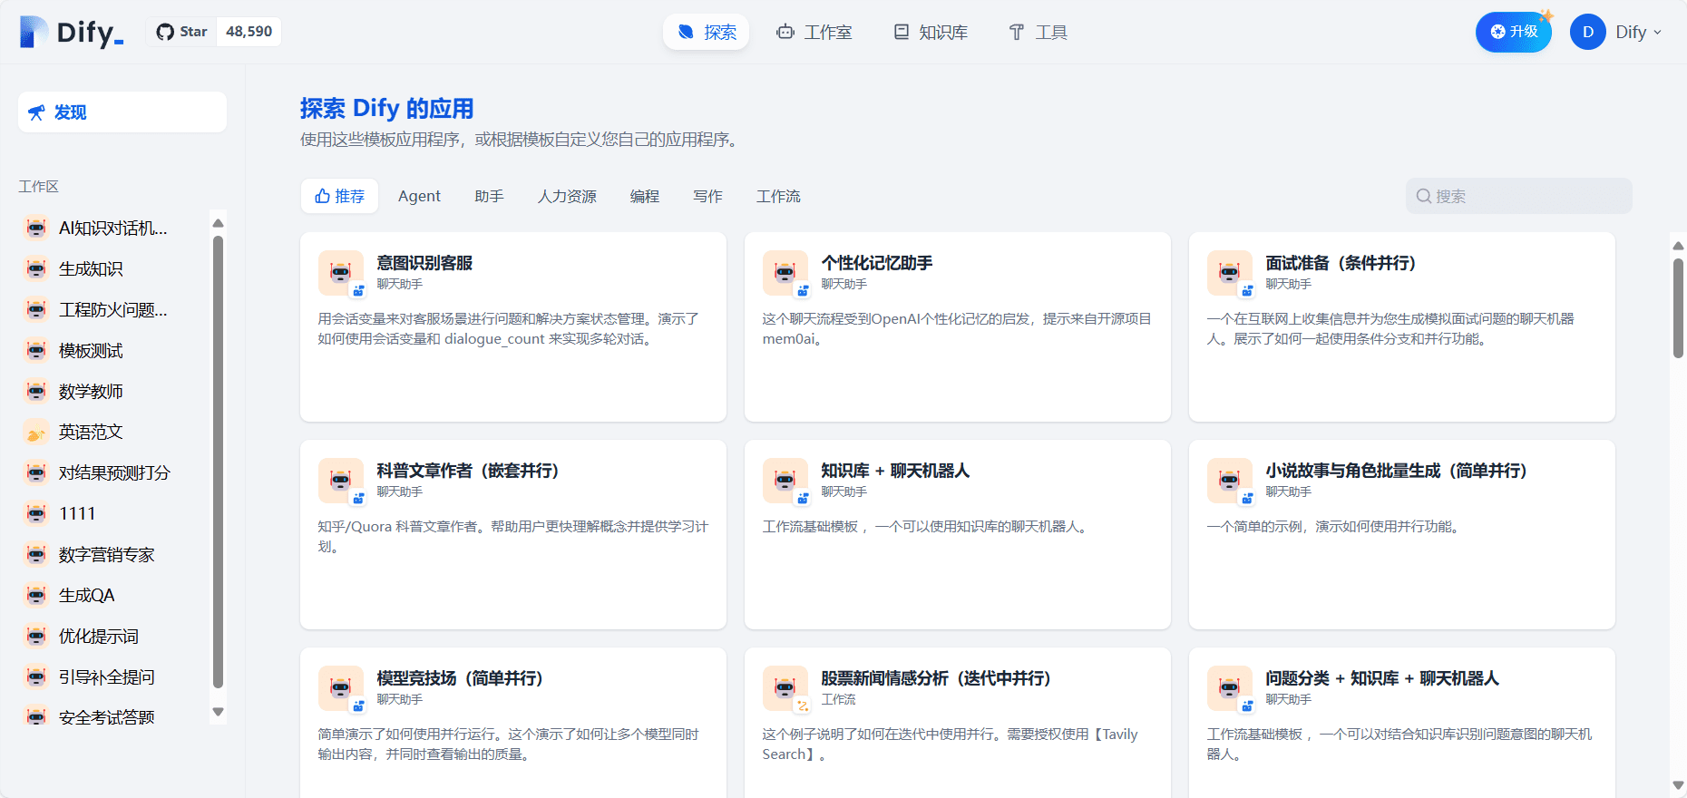
Task: Open 数学教师 workspace app
Action: [x=113, y=391]
